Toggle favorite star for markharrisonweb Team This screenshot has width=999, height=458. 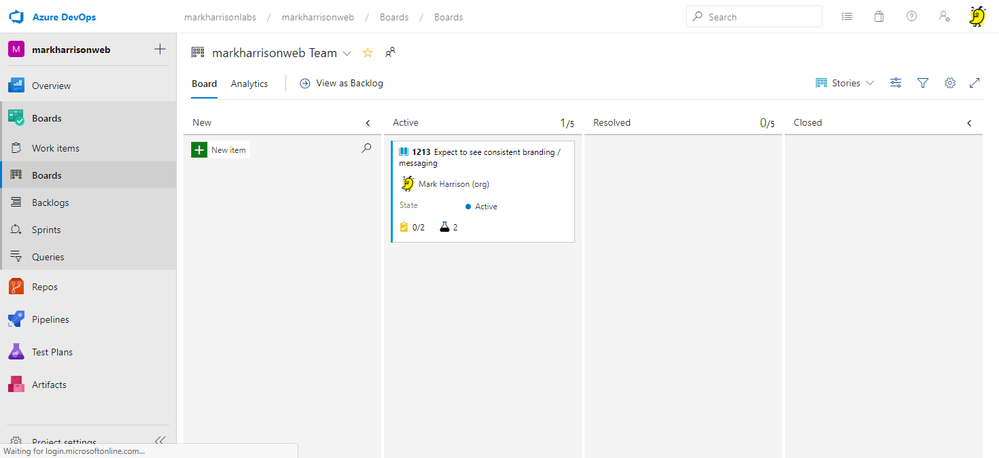tap(368, 53)
